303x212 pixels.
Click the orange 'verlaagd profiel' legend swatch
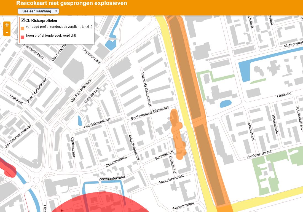22,28
